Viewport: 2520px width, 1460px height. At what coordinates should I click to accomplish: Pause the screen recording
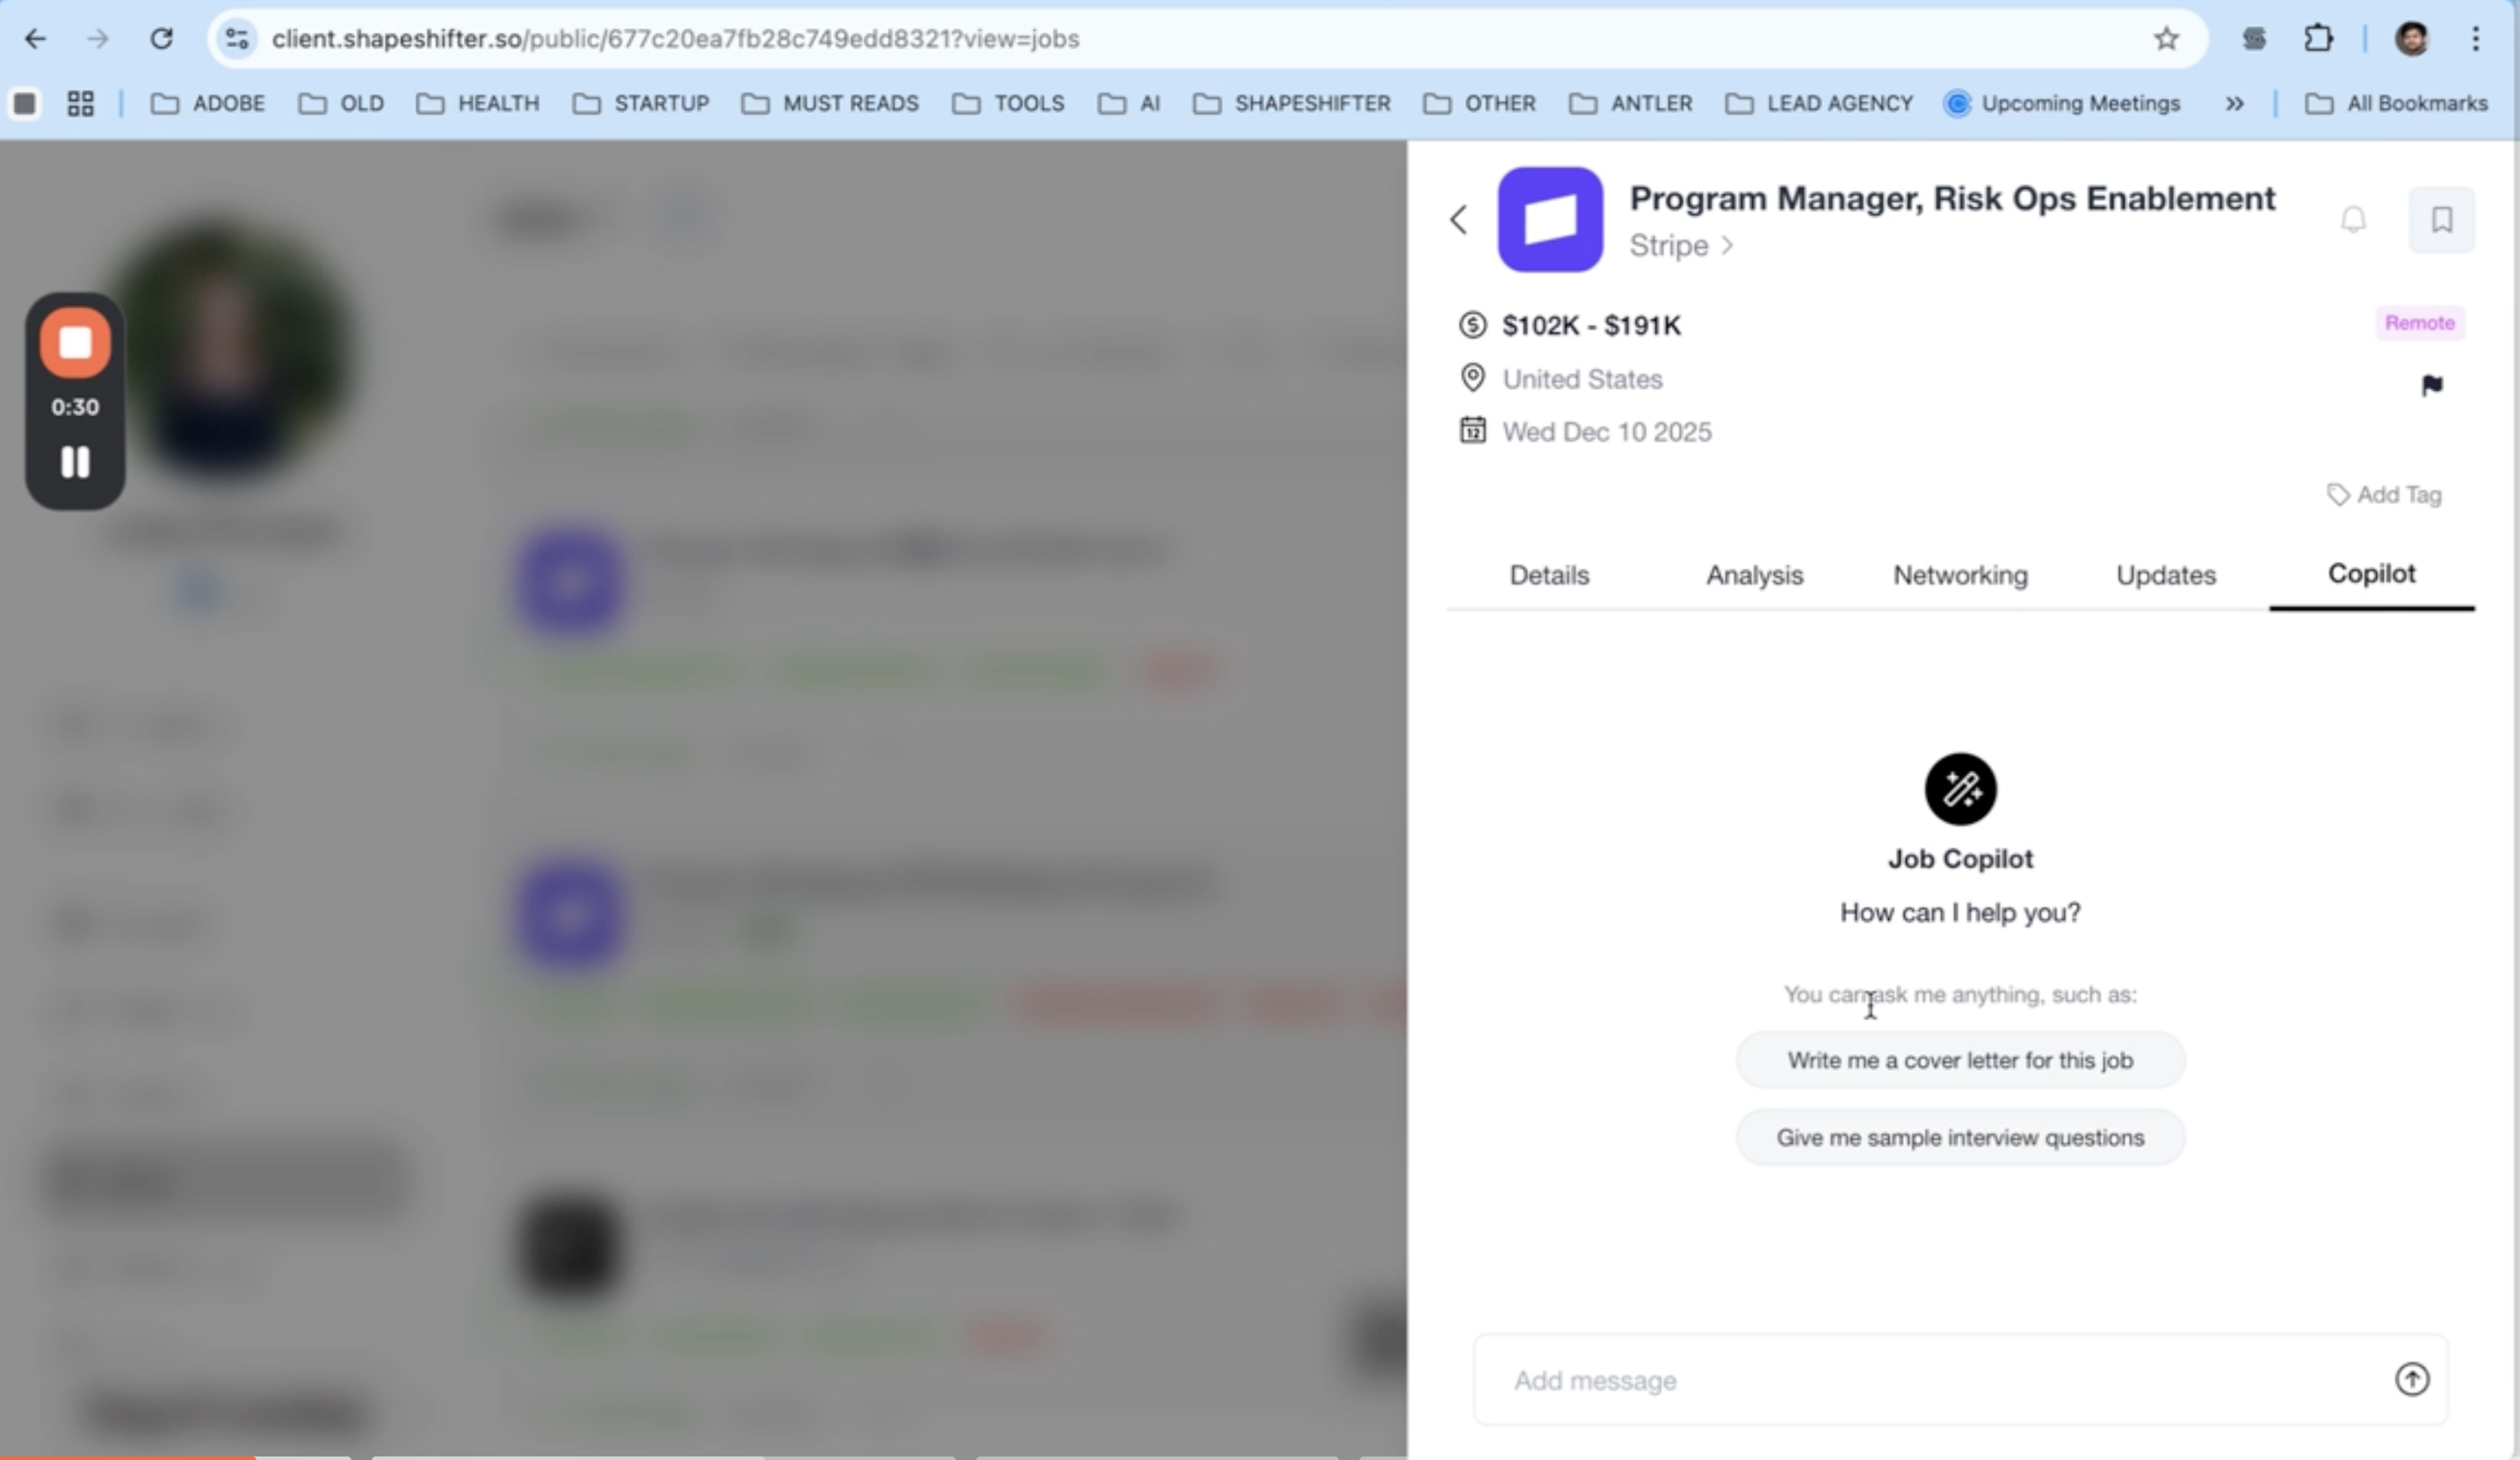click(75, 462)
